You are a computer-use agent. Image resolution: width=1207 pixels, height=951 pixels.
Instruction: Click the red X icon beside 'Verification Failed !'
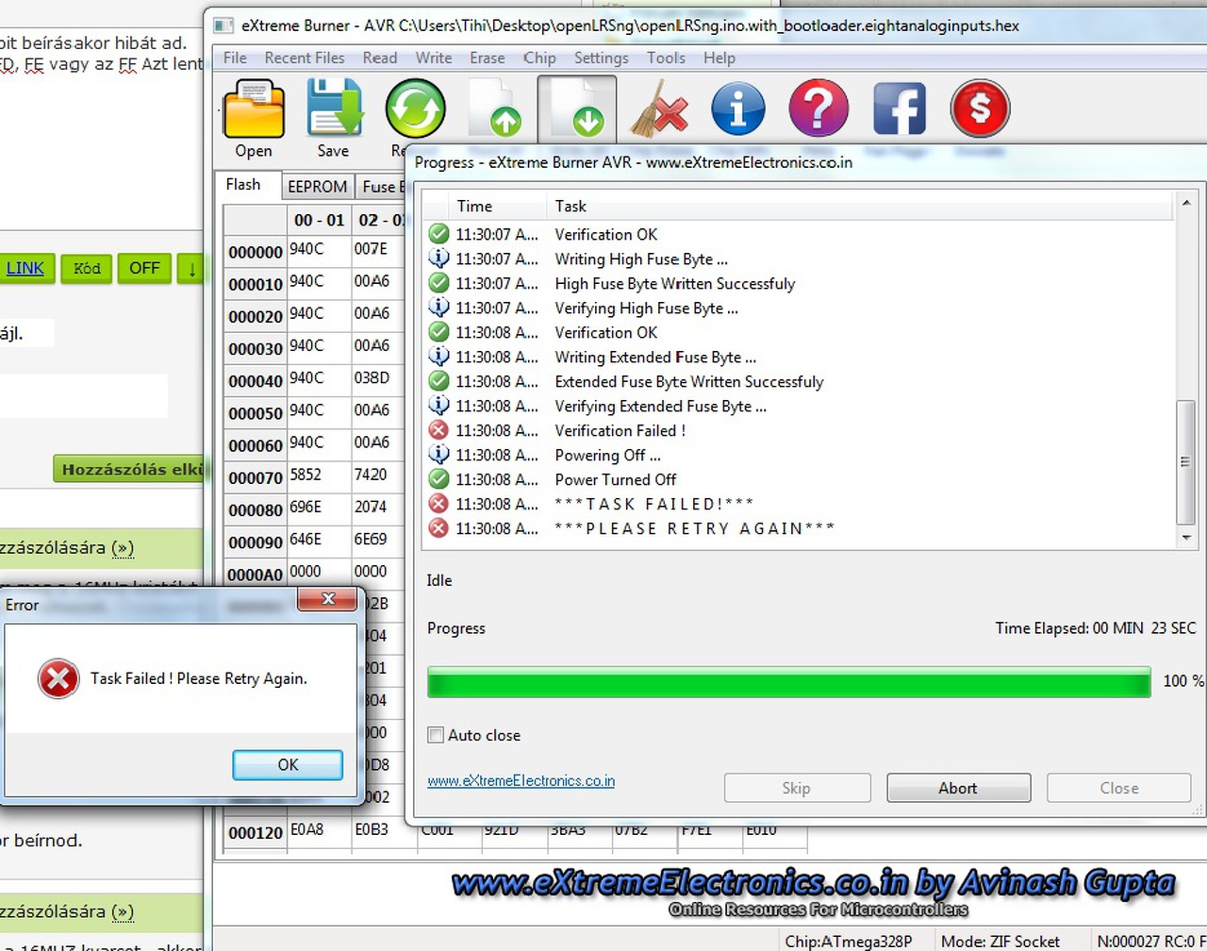(438, 430)
